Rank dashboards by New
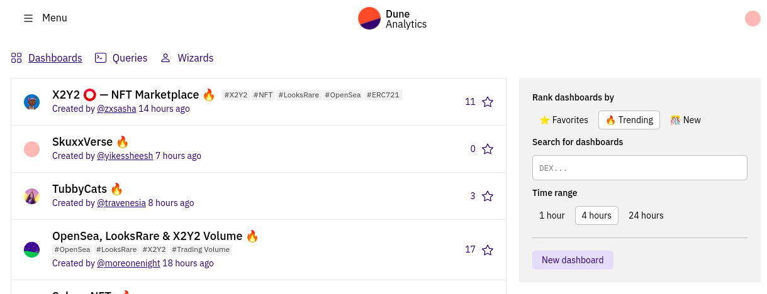Viewport: 767px width, 294px height. click(x=685, y=120)
